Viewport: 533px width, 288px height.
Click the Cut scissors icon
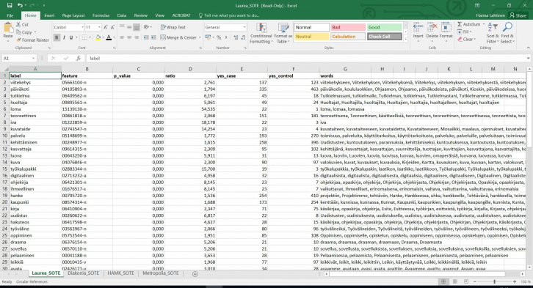pos(18,24)
